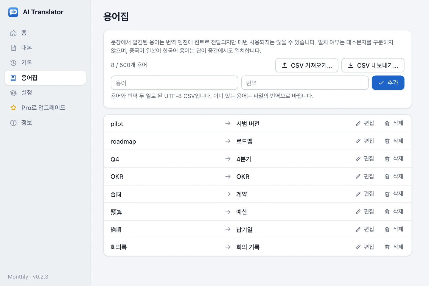Screen dimensions: 429x286
Task: Select the 용어집 glossary book icon
Action: point(13,78)
